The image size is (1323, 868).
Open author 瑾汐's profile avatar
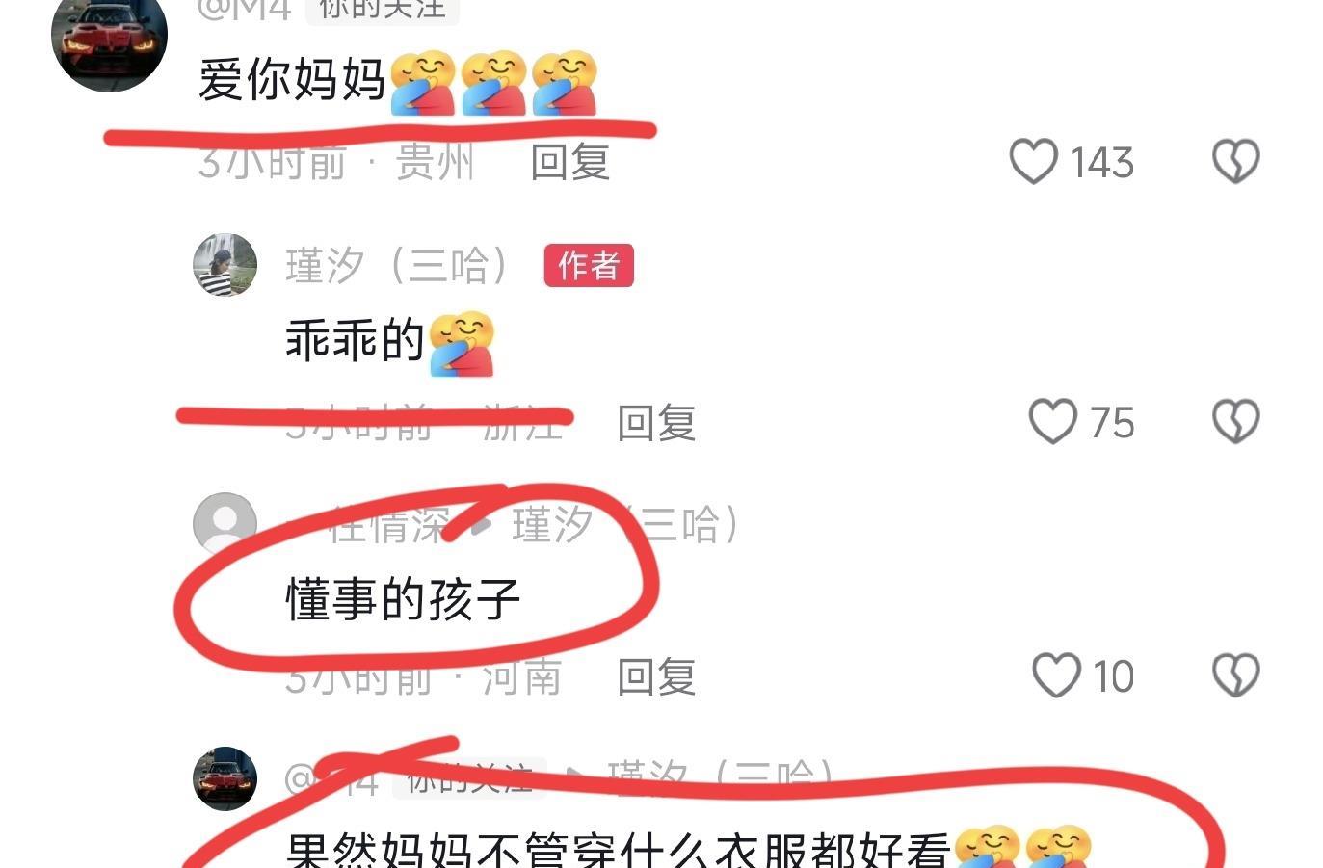coord(225,264)
